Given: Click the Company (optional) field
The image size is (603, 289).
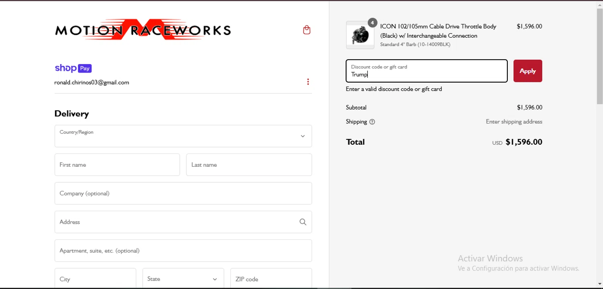Looking at the screenshot, I should point(183,193).
